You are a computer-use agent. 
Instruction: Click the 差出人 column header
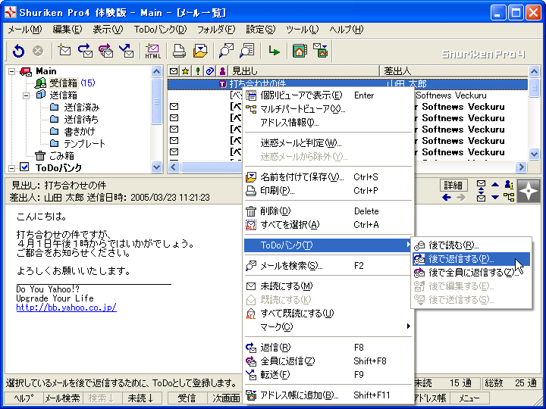(453, 71)
